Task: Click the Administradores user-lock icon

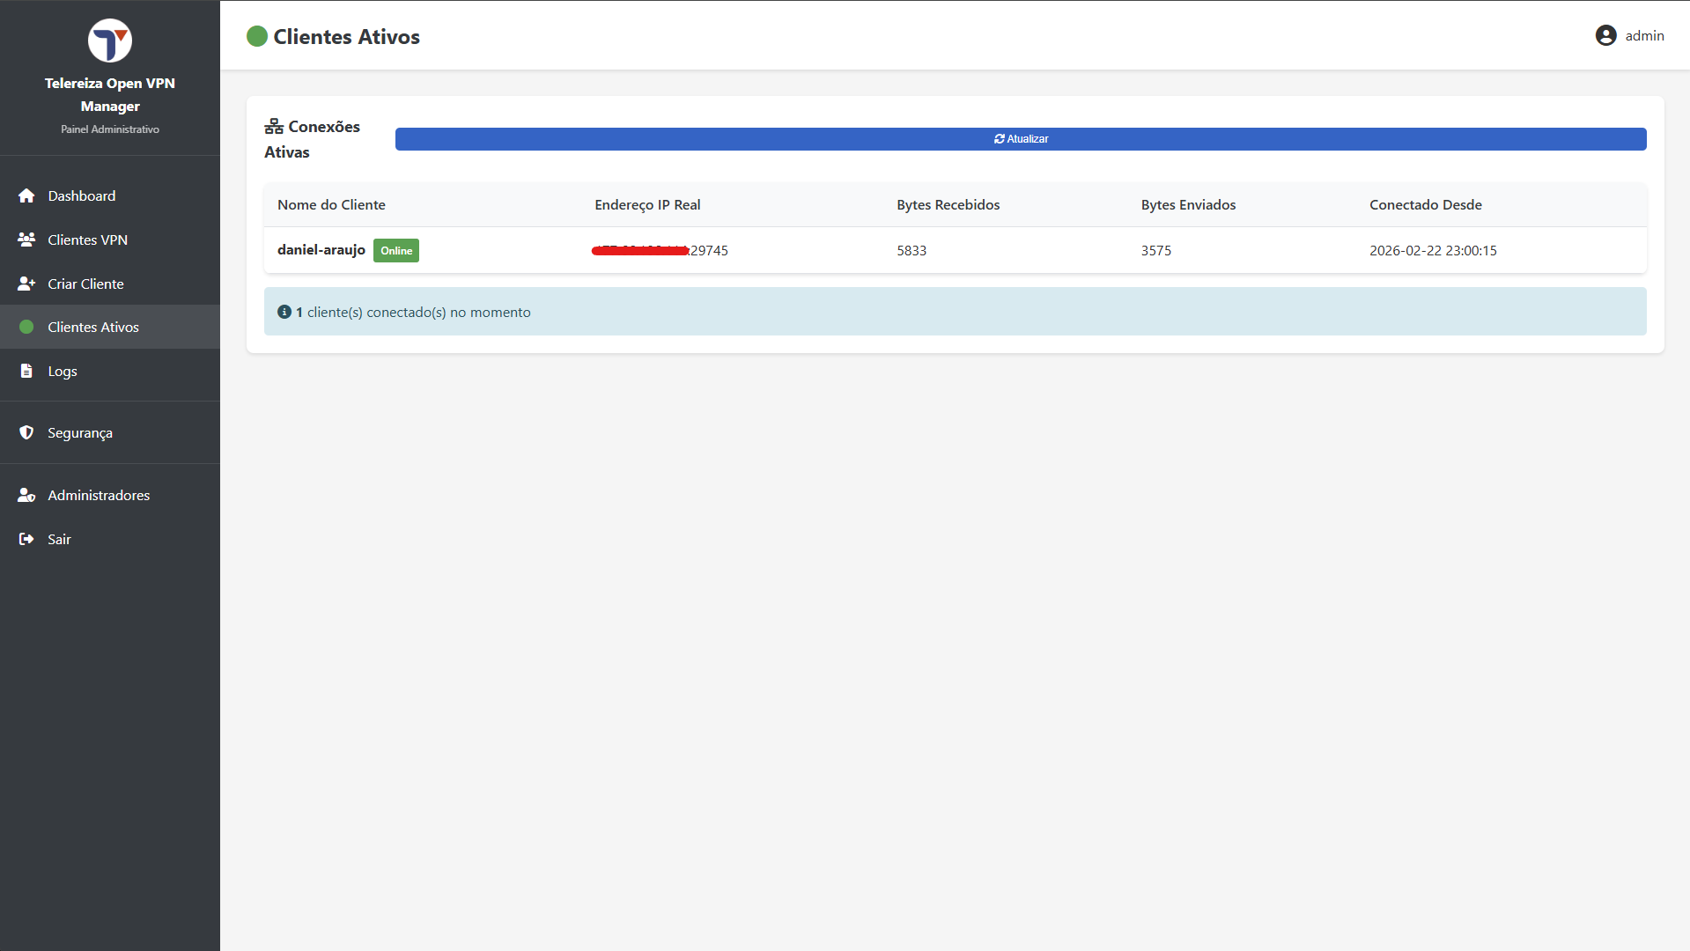Action: click(26, 495)
